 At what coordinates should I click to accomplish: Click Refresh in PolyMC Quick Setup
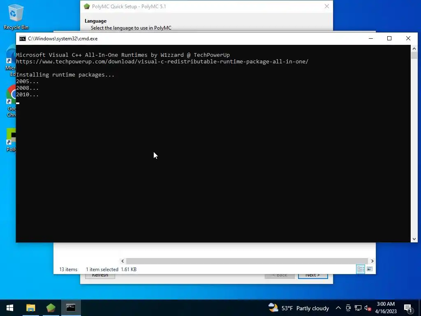[100, 275]
